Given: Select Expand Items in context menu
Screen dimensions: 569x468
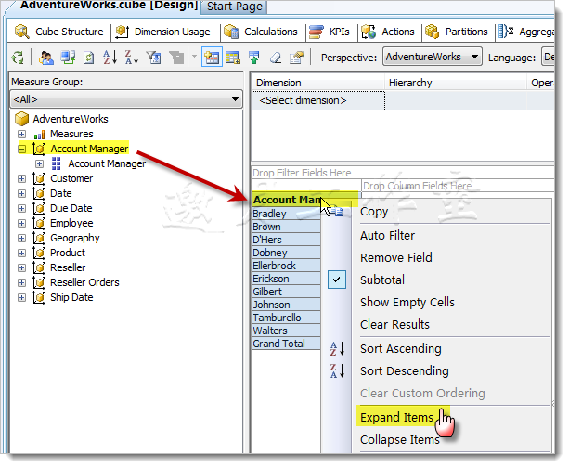Looking at the screenshot, I should (x=396, y=418).
